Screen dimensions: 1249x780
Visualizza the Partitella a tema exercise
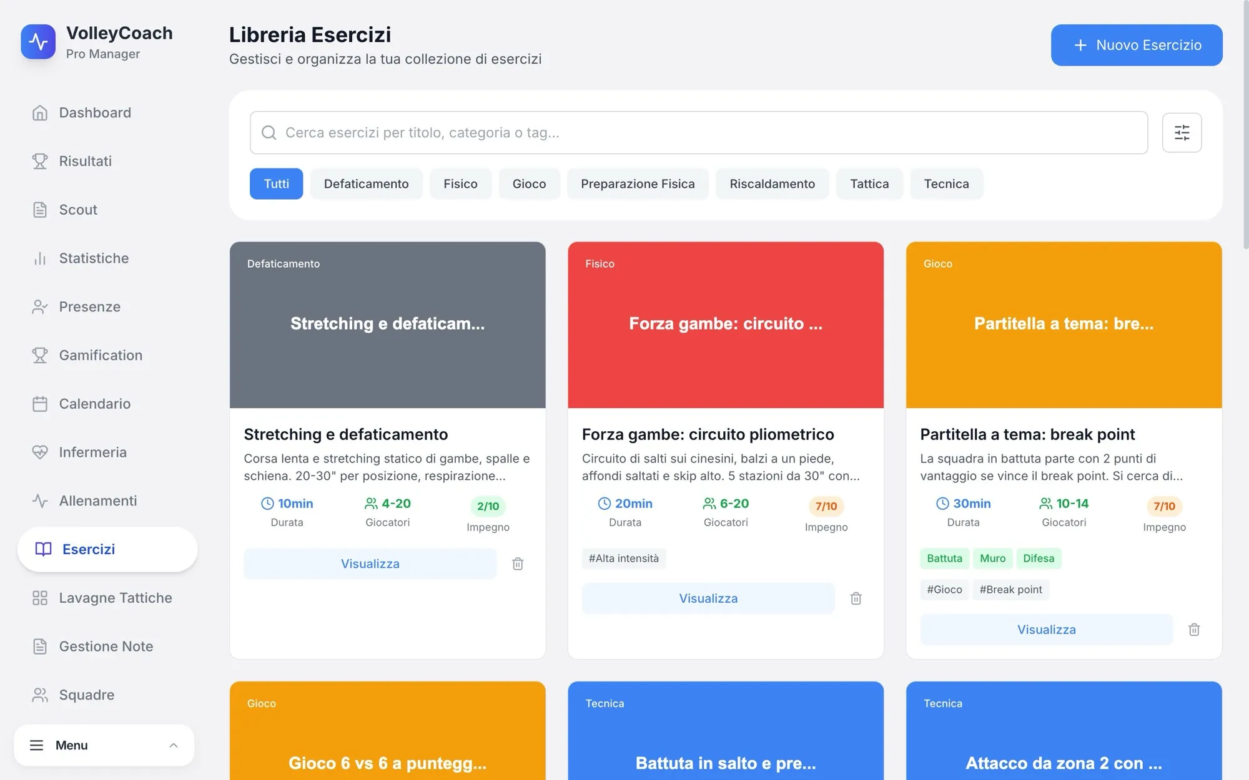1047,630
